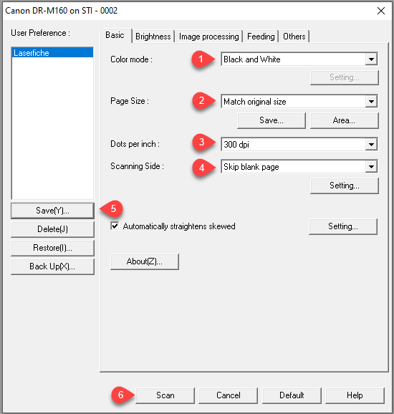
Task: Click the Scan button
Action: (x=165, y=395)
